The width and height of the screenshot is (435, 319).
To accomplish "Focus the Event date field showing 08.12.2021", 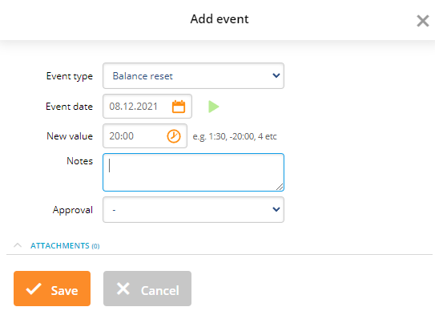I will pyautogui.click(x=147, y=107).
